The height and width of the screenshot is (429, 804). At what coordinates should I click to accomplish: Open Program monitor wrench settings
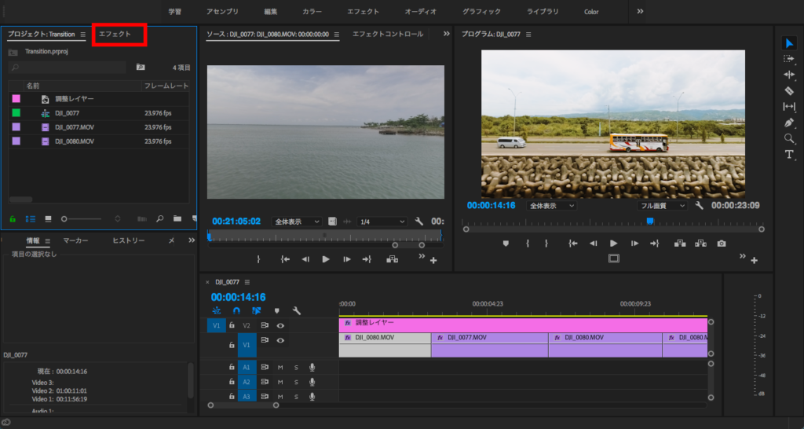click(699, 205)
